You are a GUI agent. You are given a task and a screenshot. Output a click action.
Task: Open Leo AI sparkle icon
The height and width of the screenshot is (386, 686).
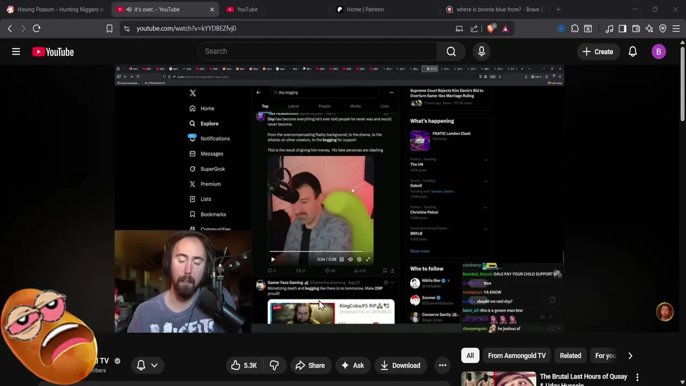[x=650, y=28]
